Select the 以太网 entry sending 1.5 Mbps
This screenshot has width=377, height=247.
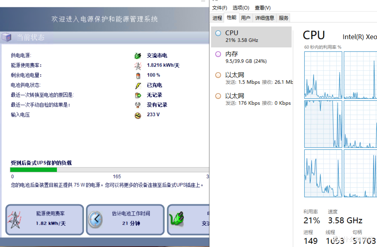pos(251,78)
